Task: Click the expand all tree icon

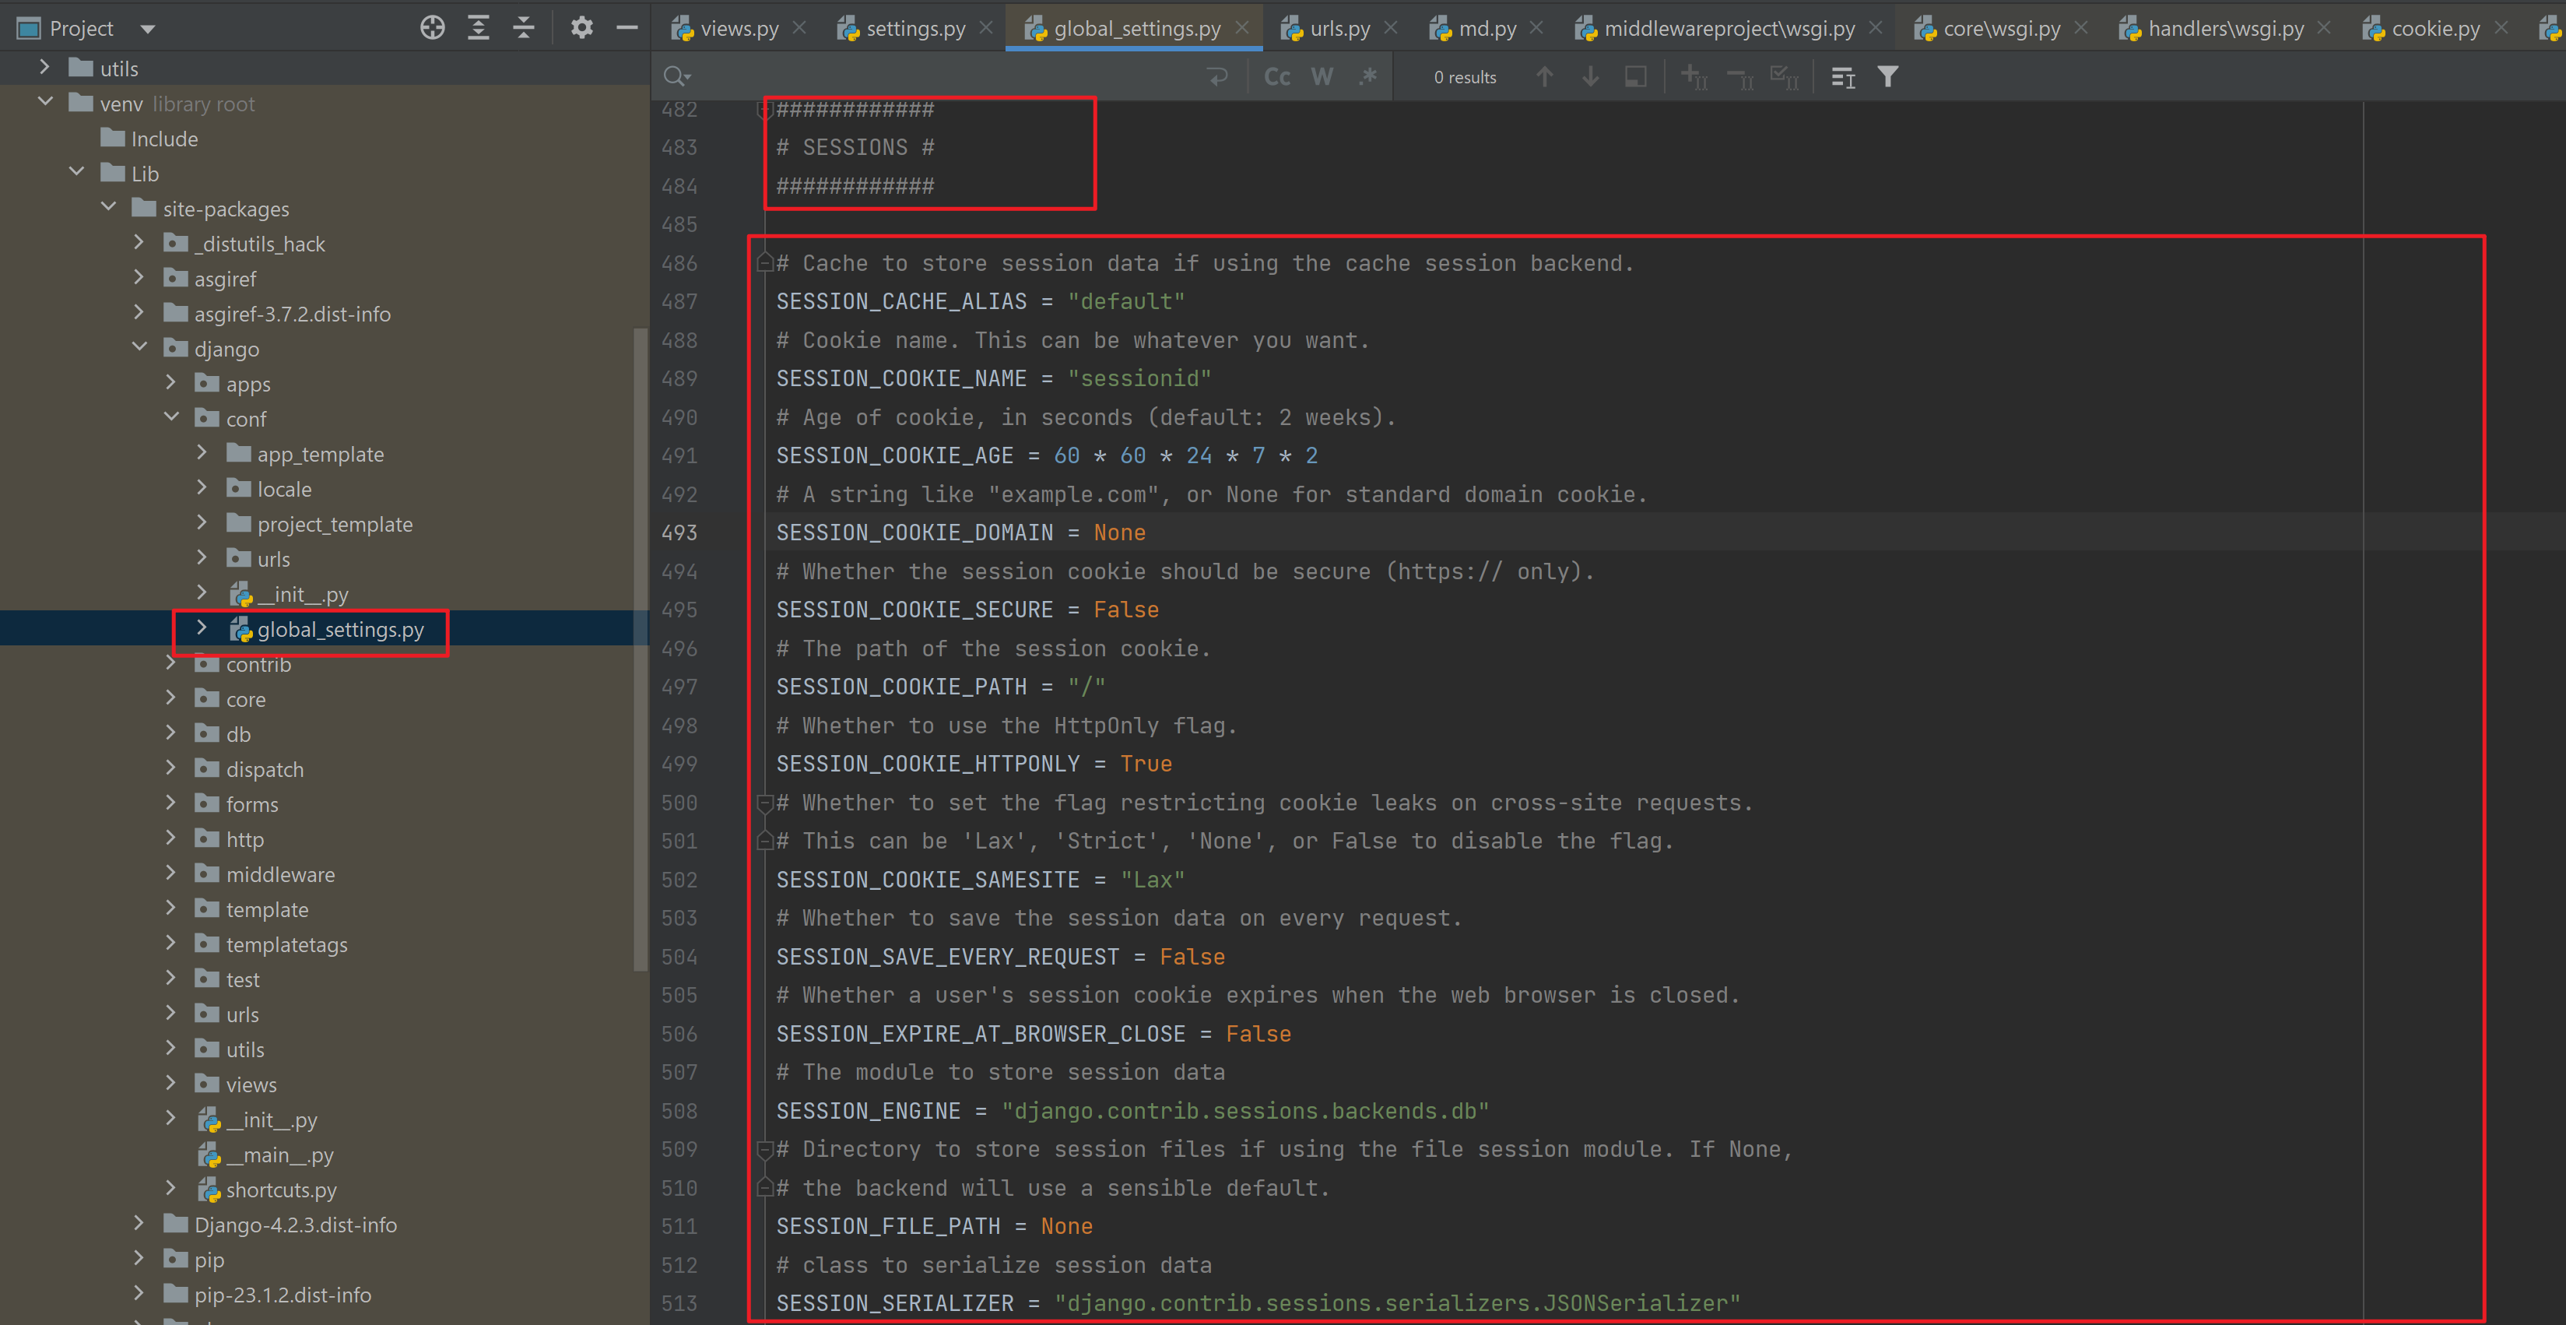Action: [478, 28]
